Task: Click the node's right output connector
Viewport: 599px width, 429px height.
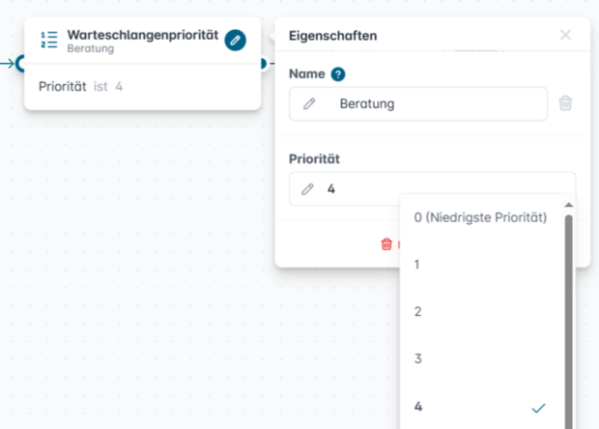Action: click(262, 64)
